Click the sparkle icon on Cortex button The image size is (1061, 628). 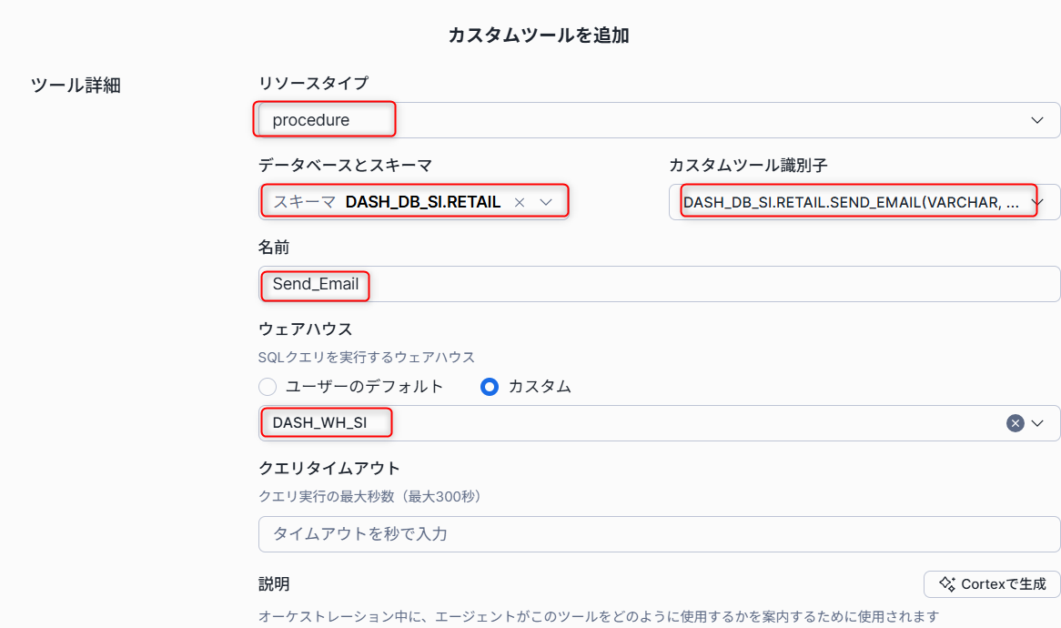947,584
